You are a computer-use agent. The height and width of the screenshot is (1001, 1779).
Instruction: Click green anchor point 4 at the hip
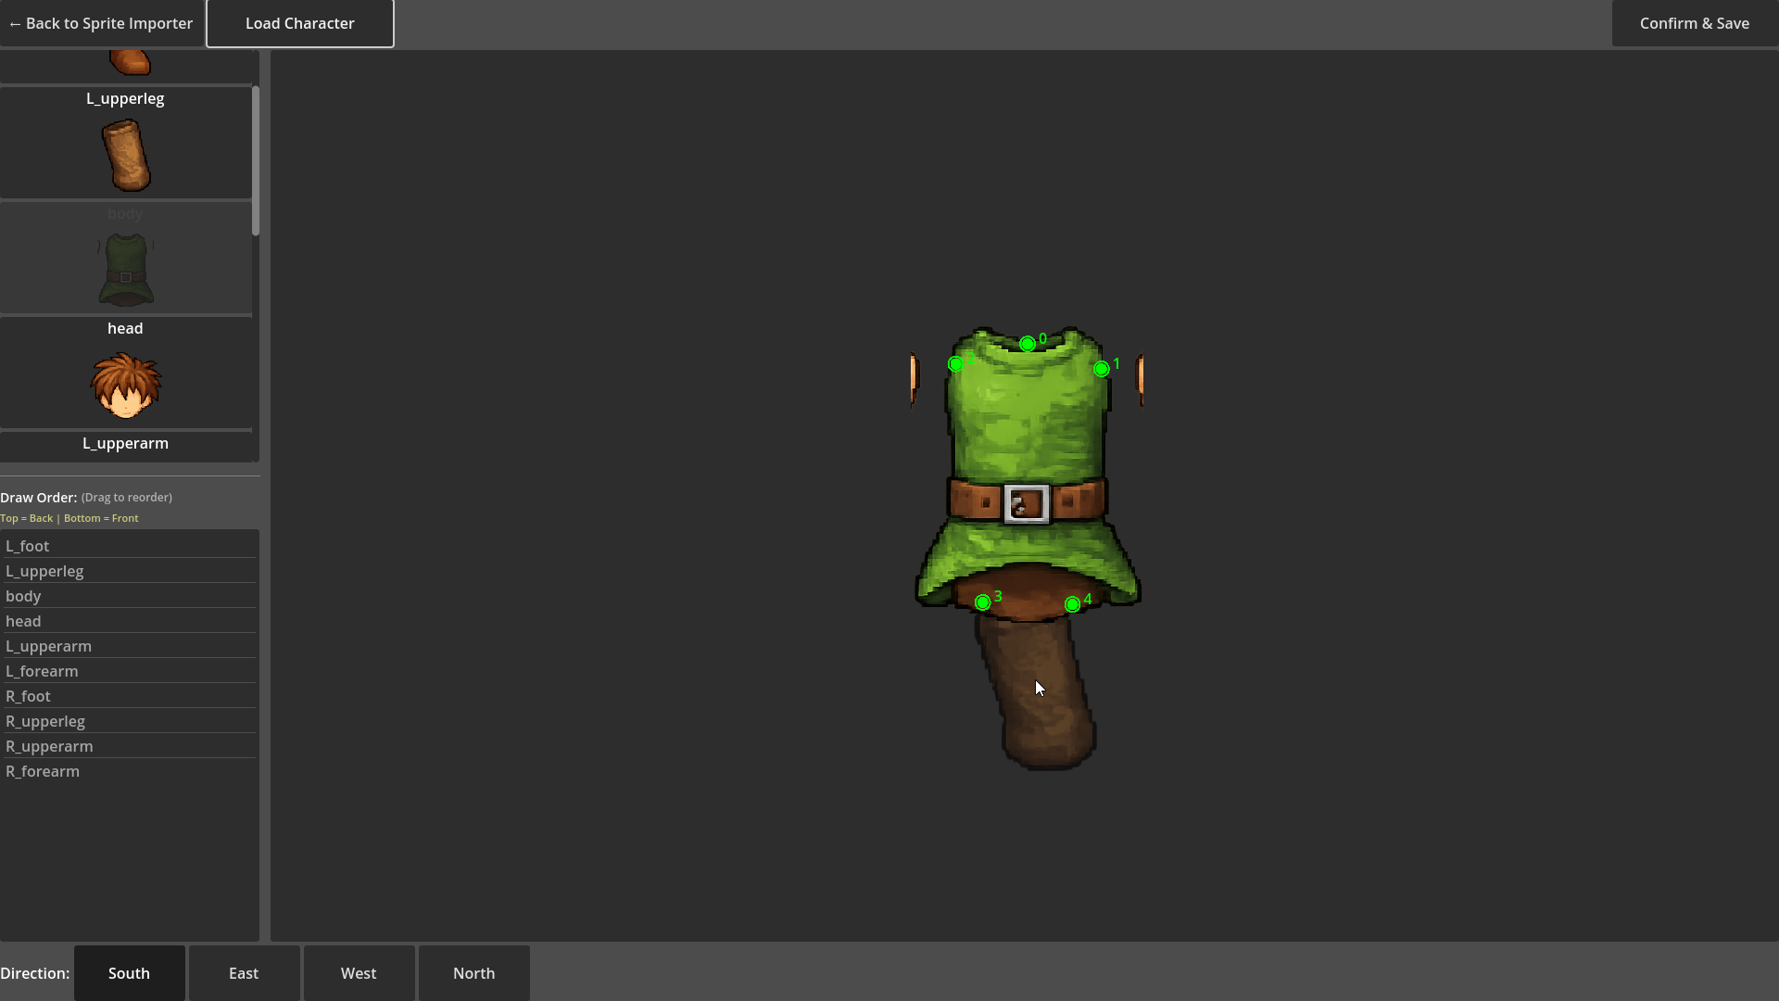coord(1072,604)
